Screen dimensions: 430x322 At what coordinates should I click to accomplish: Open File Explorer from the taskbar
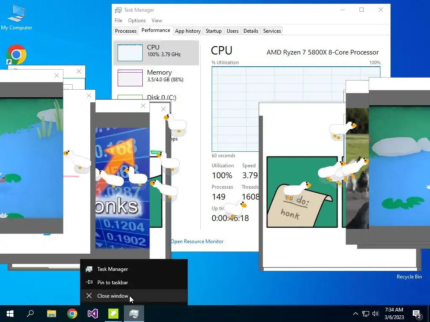click(x=51, y=314)
